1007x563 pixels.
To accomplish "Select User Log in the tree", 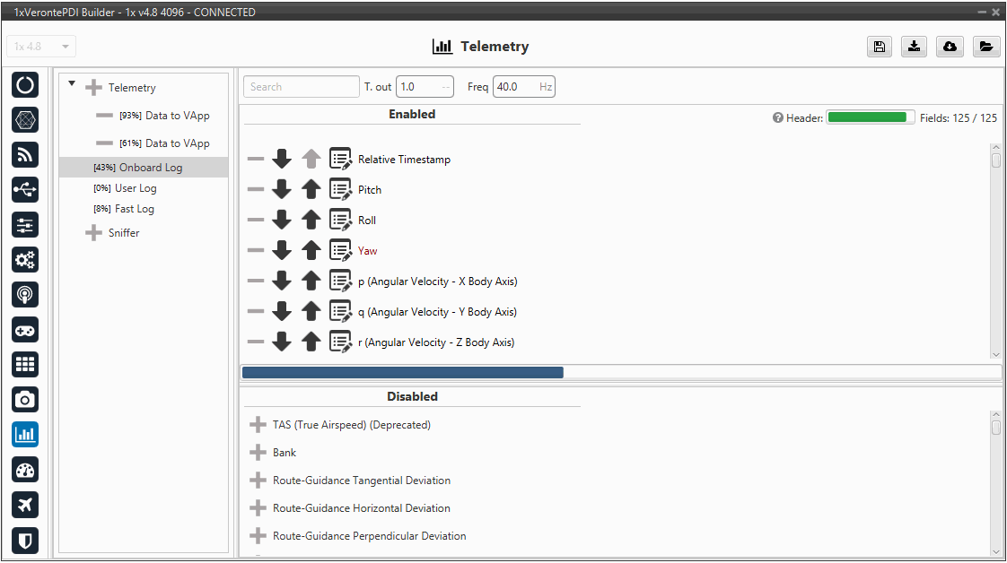I will (x=136, y=188).
